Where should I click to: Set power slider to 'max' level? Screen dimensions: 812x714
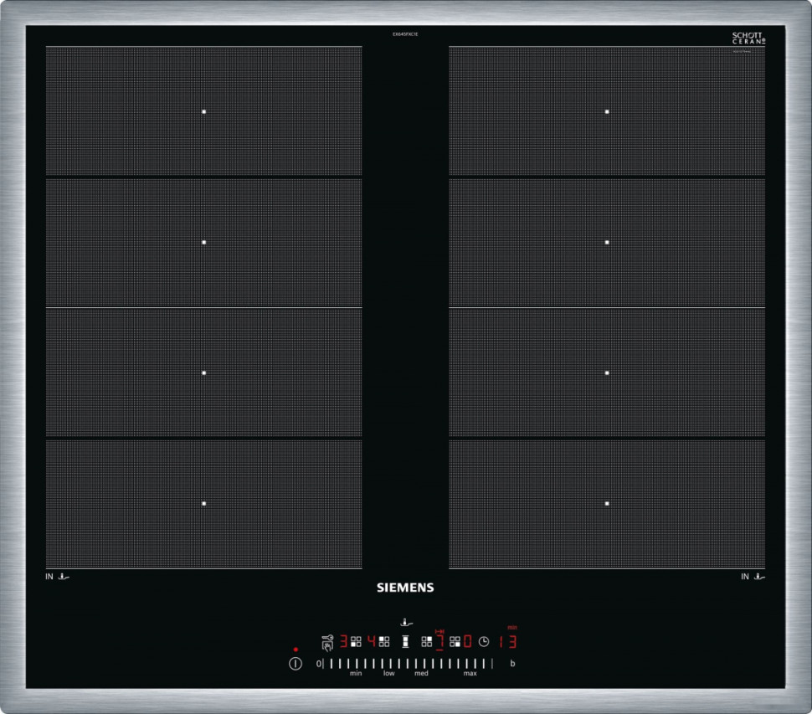[x=470, y=664]
